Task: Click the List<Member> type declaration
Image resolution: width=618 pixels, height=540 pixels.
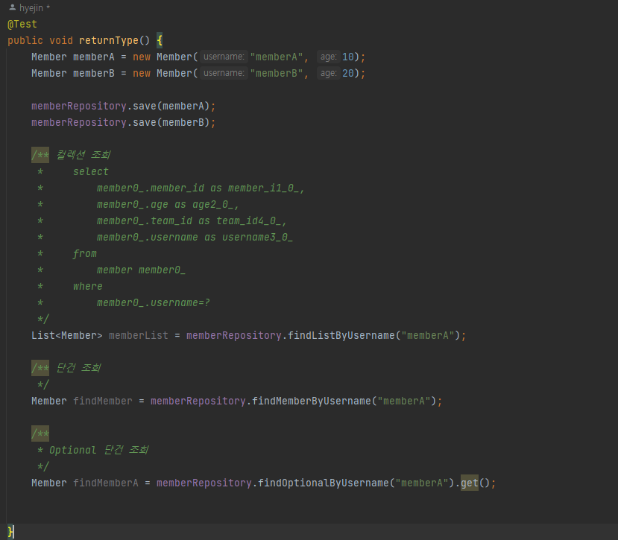Action: tap(67, 336)
